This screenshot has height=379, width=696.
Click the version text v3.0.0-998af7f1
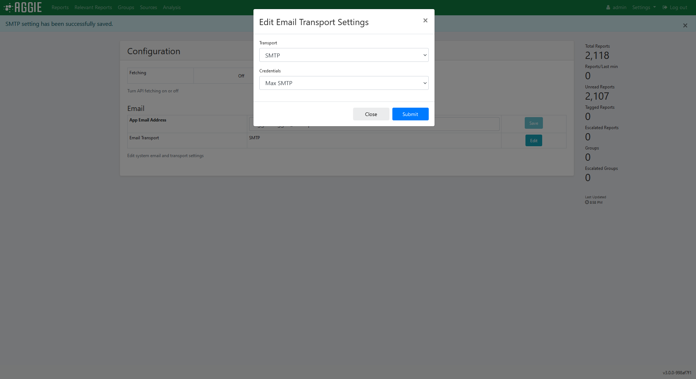pyautogui.click(x=677, y=372)
